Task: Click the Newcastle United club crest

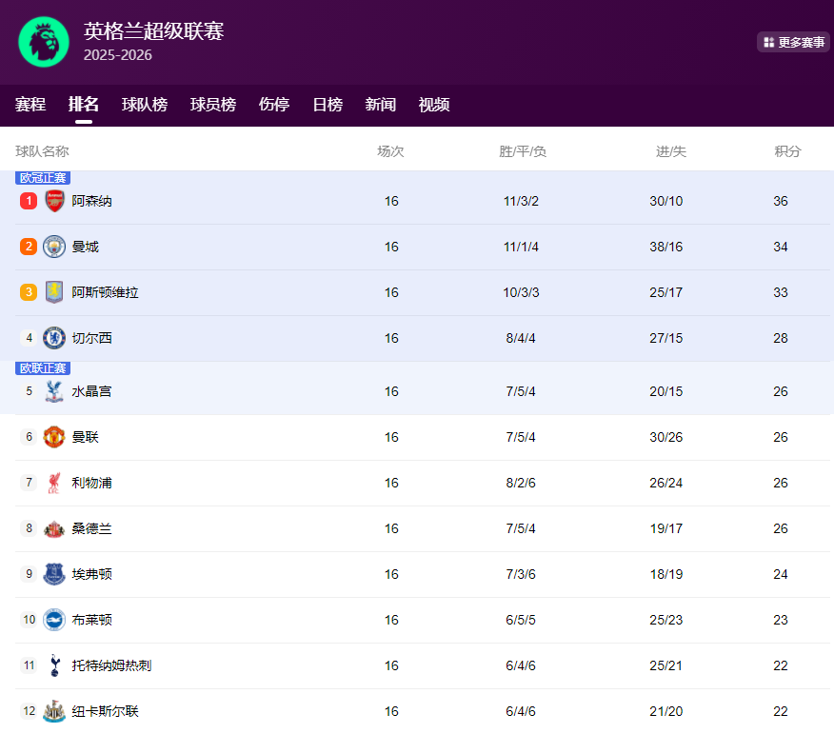Action: [54, 711]
